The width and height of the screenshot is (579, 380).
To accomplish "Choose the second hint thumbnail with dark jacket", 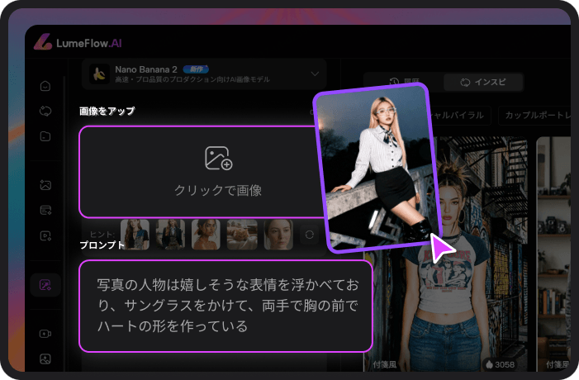I will [170, 235].
